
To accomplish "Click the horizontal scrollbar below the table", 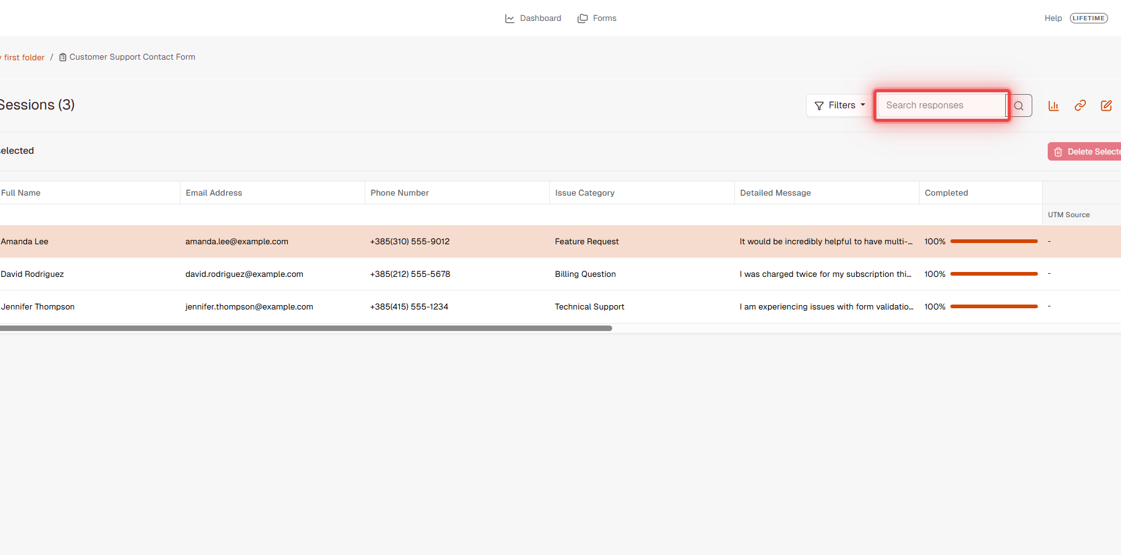I will coord(306,328).
